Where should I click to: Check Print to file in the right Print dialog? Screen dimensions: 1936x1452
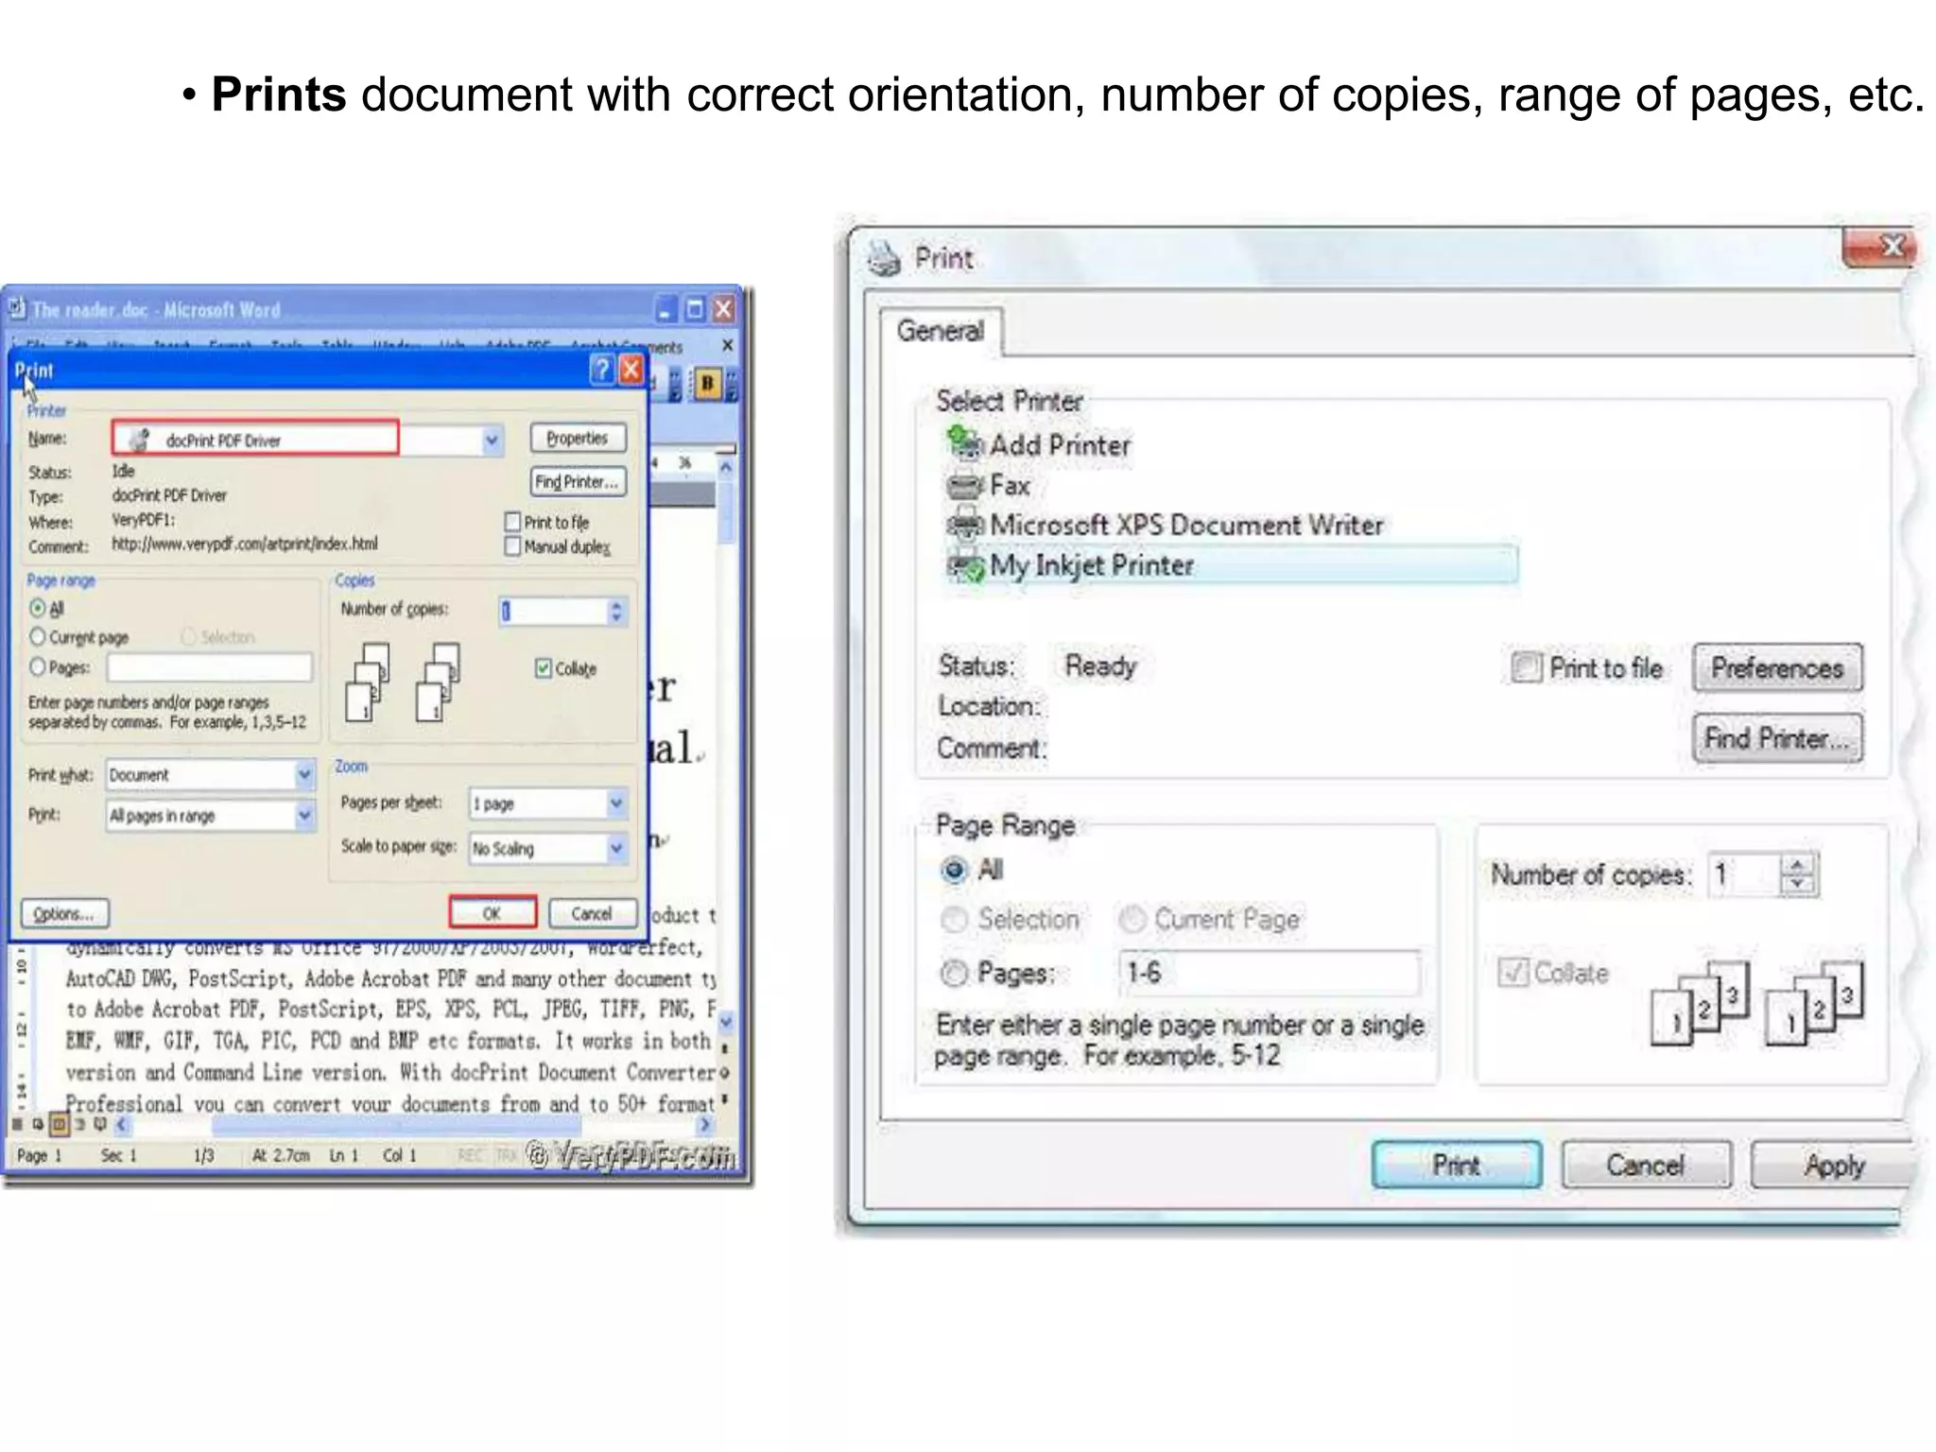pyautogui.click(x=1526, y=667)
